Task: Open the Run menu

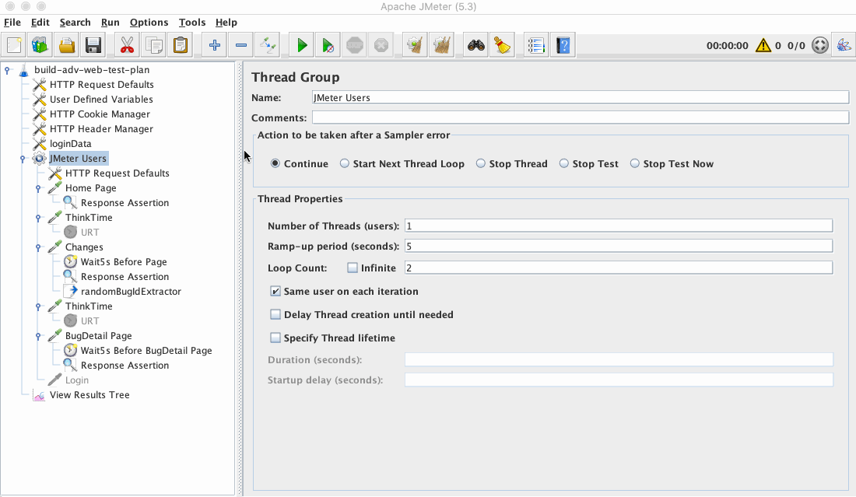Action: (x=110, y=23)
